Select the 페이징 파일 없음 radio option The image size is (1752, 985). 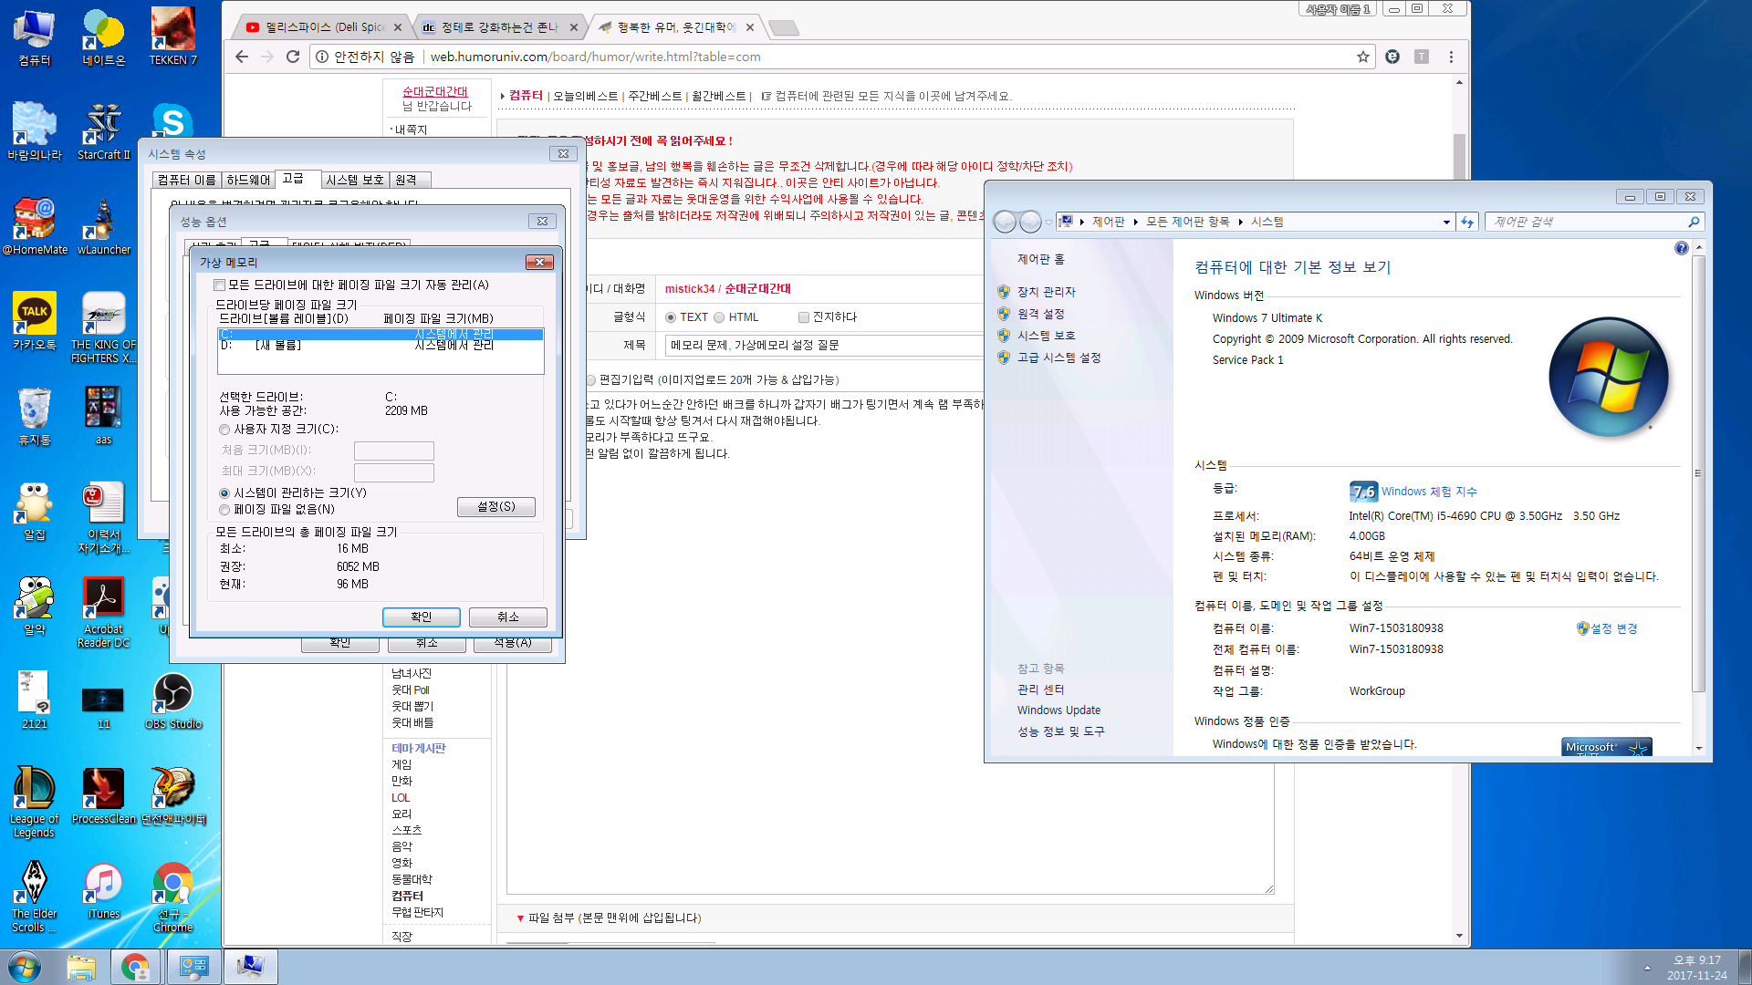pos(224,510)
